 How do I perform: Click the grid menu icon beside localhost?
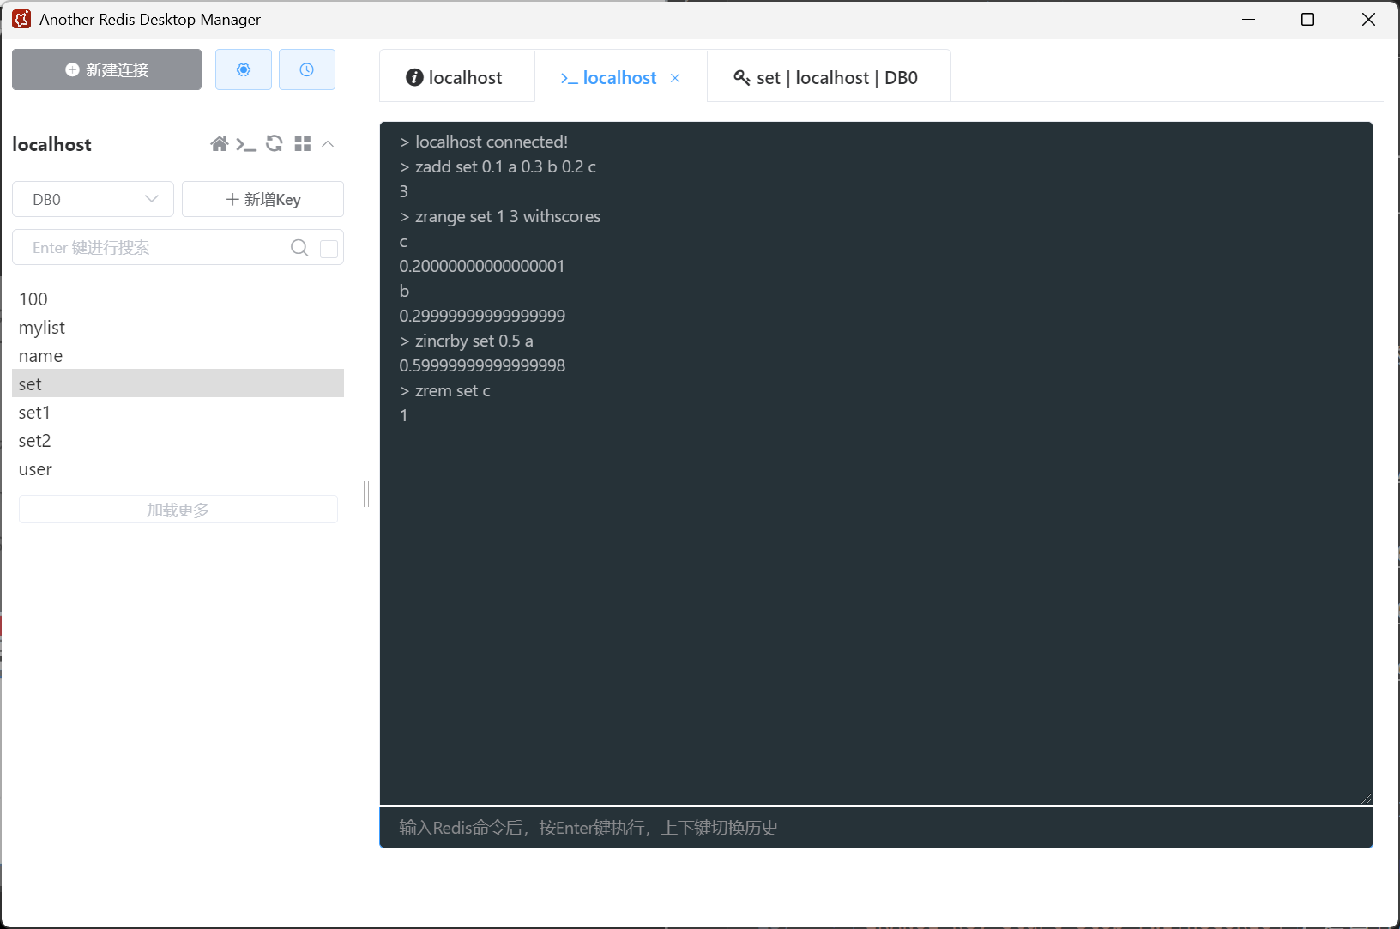[x=302, y=144]
